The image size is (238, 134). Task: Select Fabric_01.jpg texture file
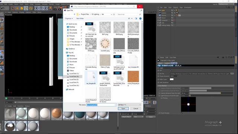[105, 61]
